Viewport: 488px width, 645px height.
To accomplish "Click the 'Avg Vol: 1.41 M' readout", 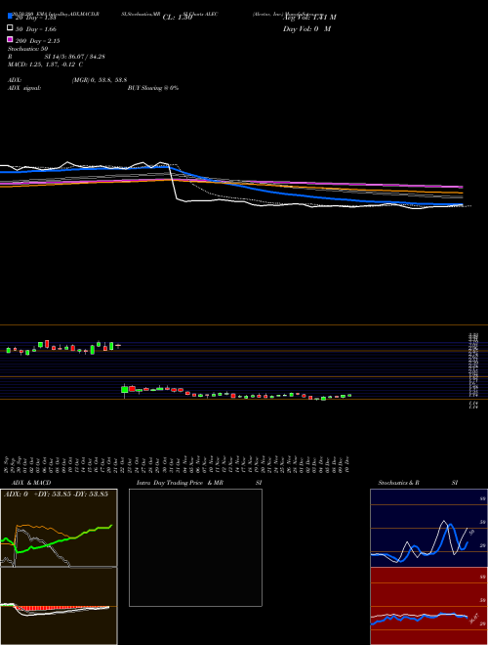I will click(x=309, y=18).
